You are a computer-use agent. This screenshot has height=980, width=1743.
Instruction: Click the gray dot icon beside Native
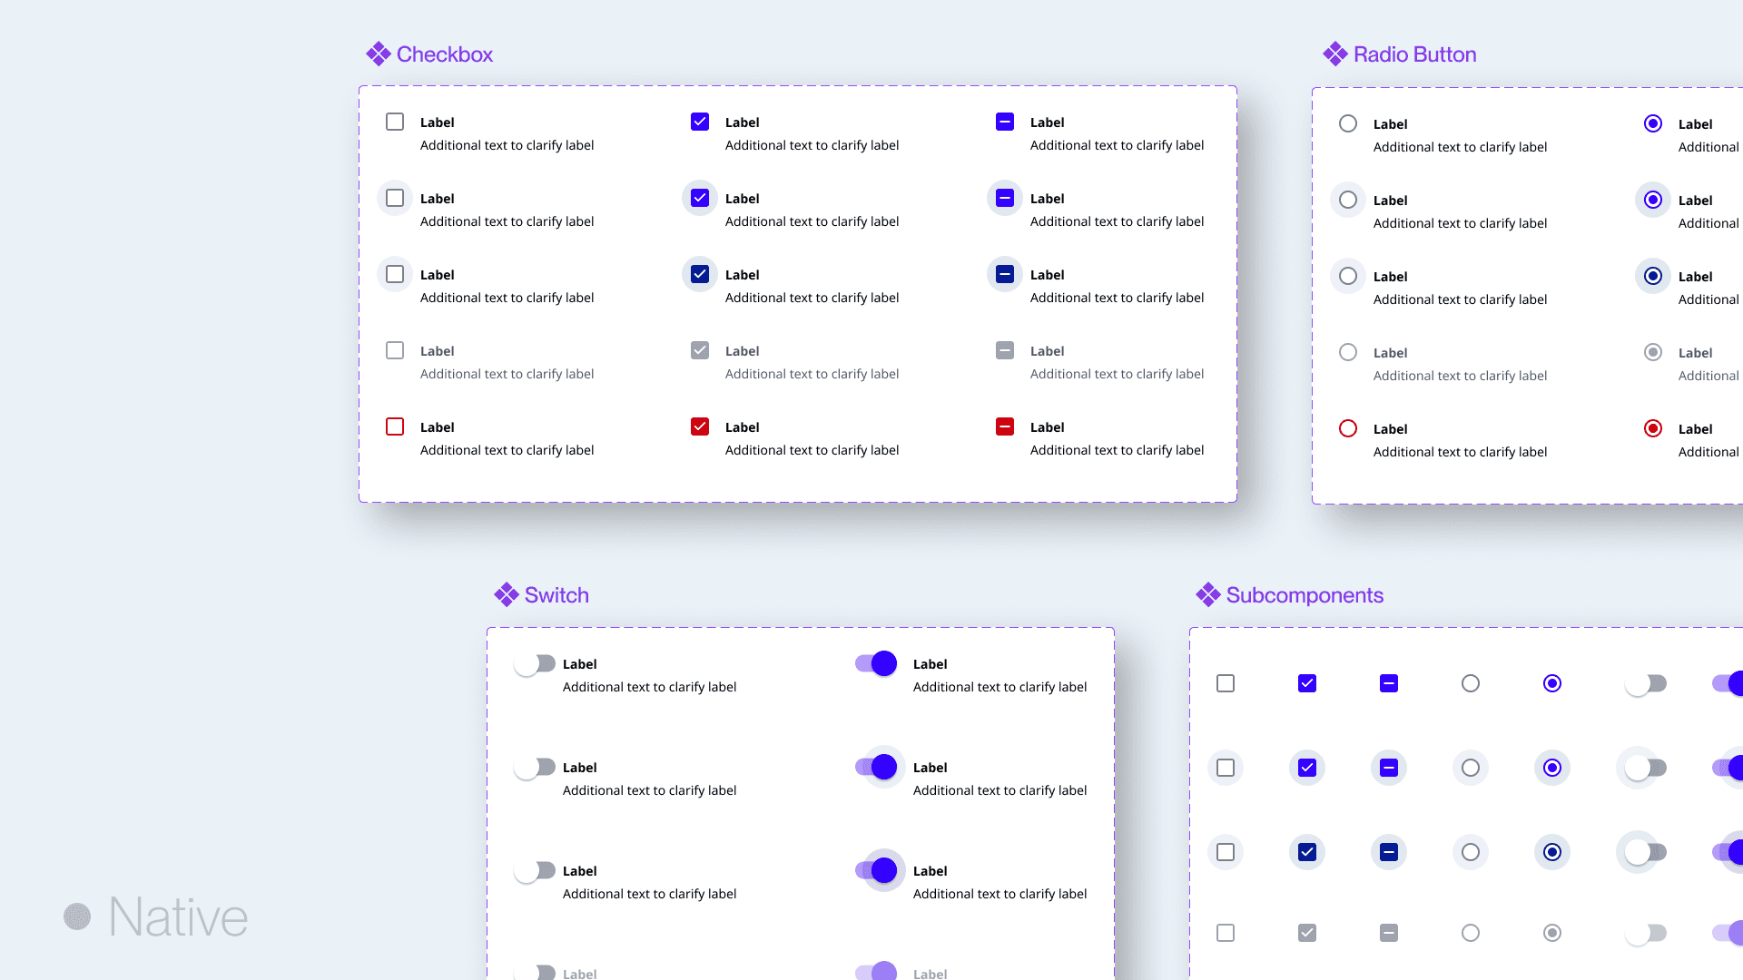[77, 916]
